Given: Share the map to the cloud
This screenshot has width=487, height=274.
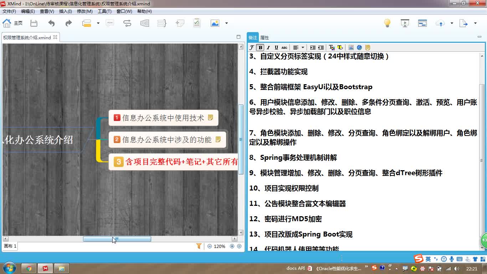Looking at the screenshot, I should point(440,23).
